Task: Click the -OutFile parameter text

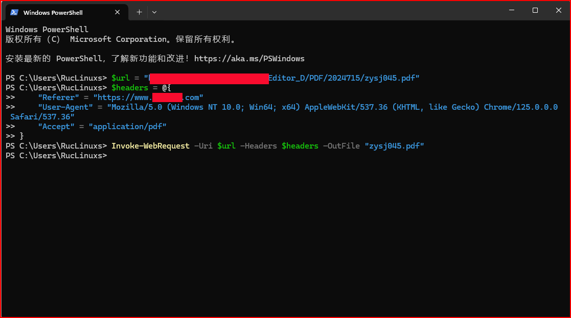Action: pyautogui.click(x=341, y=146)
